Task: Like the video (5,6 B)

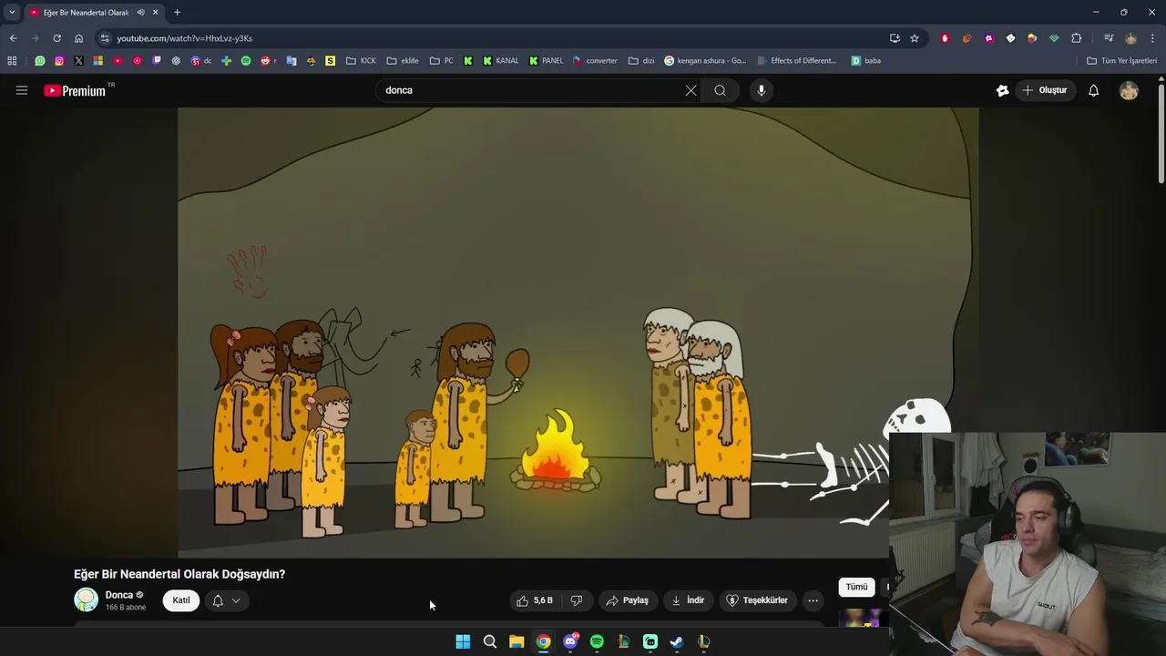Action: click(x=535, y=600)
